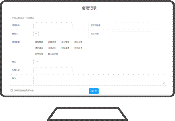The height and width of the screenshot is (121, 175).
Task: Grab the 备注 textarea resize handle
Action: click(x=164, y=83)
